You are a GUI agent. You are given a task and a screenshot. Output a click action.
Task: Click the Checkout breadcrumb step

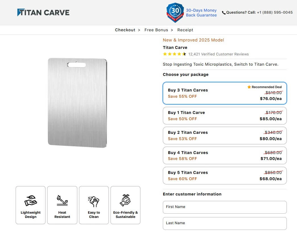125,30
